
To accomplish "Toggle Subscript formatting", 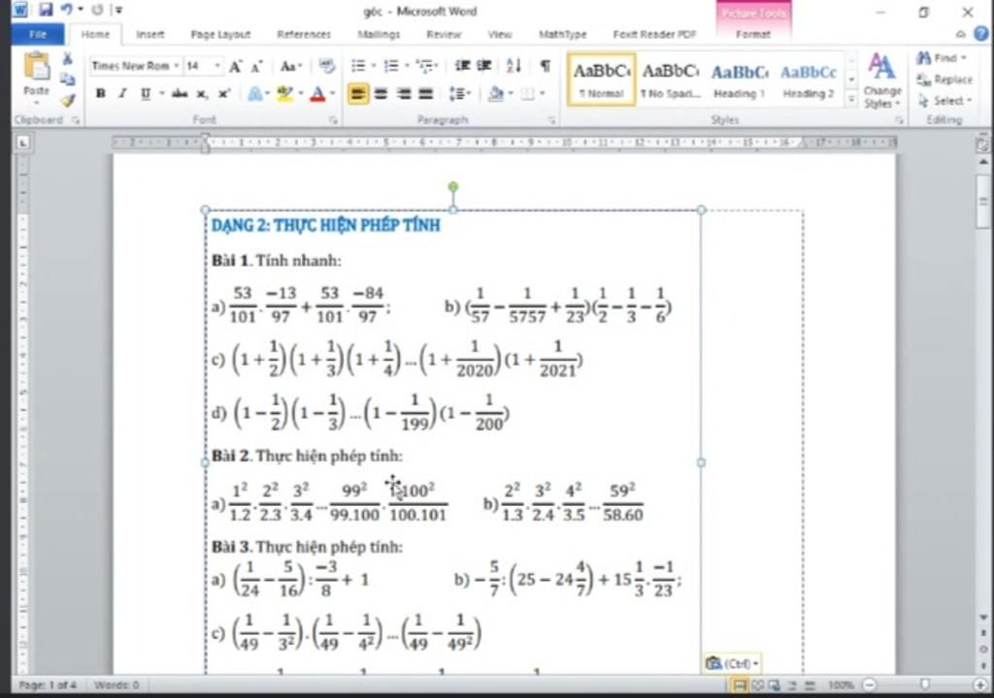I will [x=202, y=94].
